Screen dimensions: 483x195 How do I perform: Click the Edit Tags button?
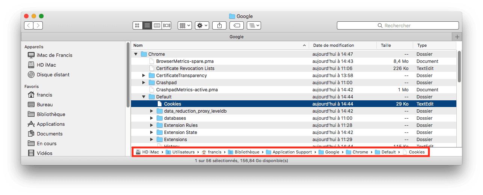point(237,25)
